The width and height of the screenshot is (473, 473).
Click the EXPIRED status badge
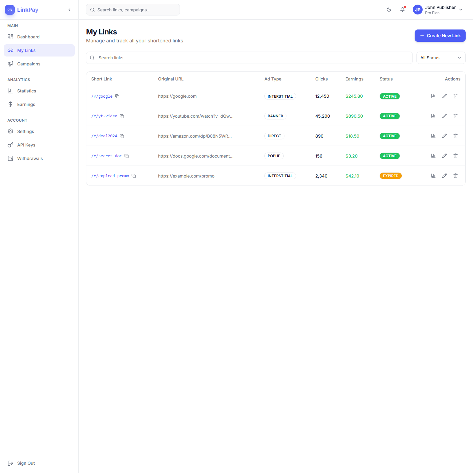click(390, 176)
